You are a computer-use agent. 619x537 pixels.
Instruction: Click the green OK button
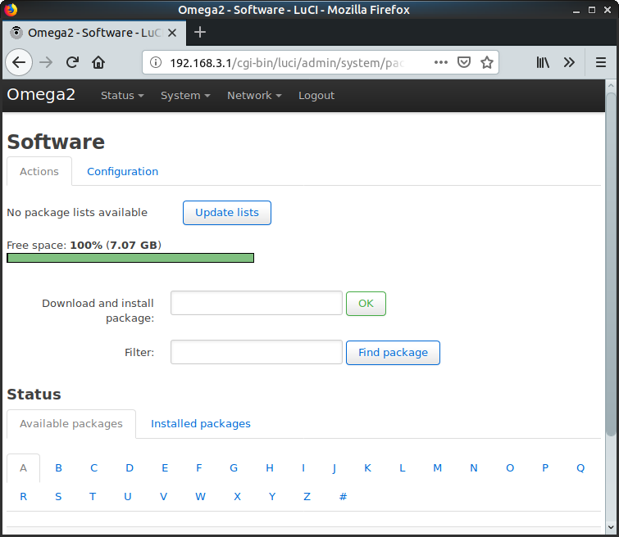[x=366, y=303]
